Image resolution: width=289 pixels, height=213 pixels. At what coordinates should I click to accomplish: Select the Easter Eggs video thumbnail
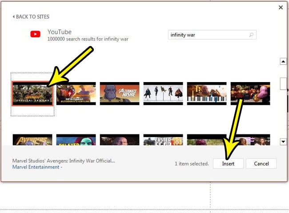click(x=163, y=140)
